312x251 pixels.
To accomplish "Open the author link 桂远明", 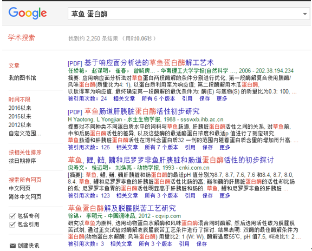I will pyautogui.click(x=100, y=168).
